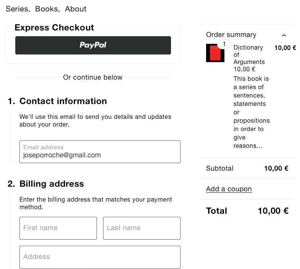The height and width of the screenshot is (269, 300).
Task: Click the Dictionary of Arguments book thumbnail
Action: tap(215, 53)
